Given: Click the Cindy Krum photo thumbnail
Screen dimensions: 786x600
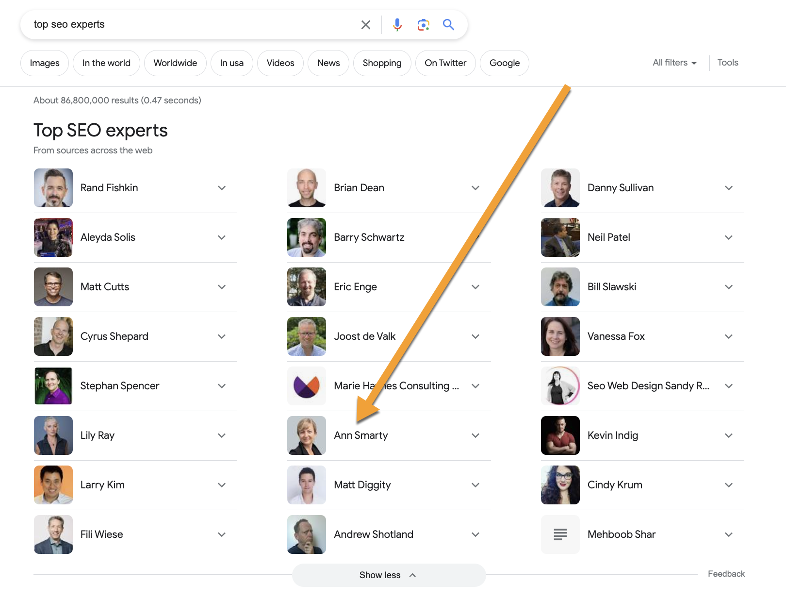Looking at the screenshot, I should click(x=560, y=485).
